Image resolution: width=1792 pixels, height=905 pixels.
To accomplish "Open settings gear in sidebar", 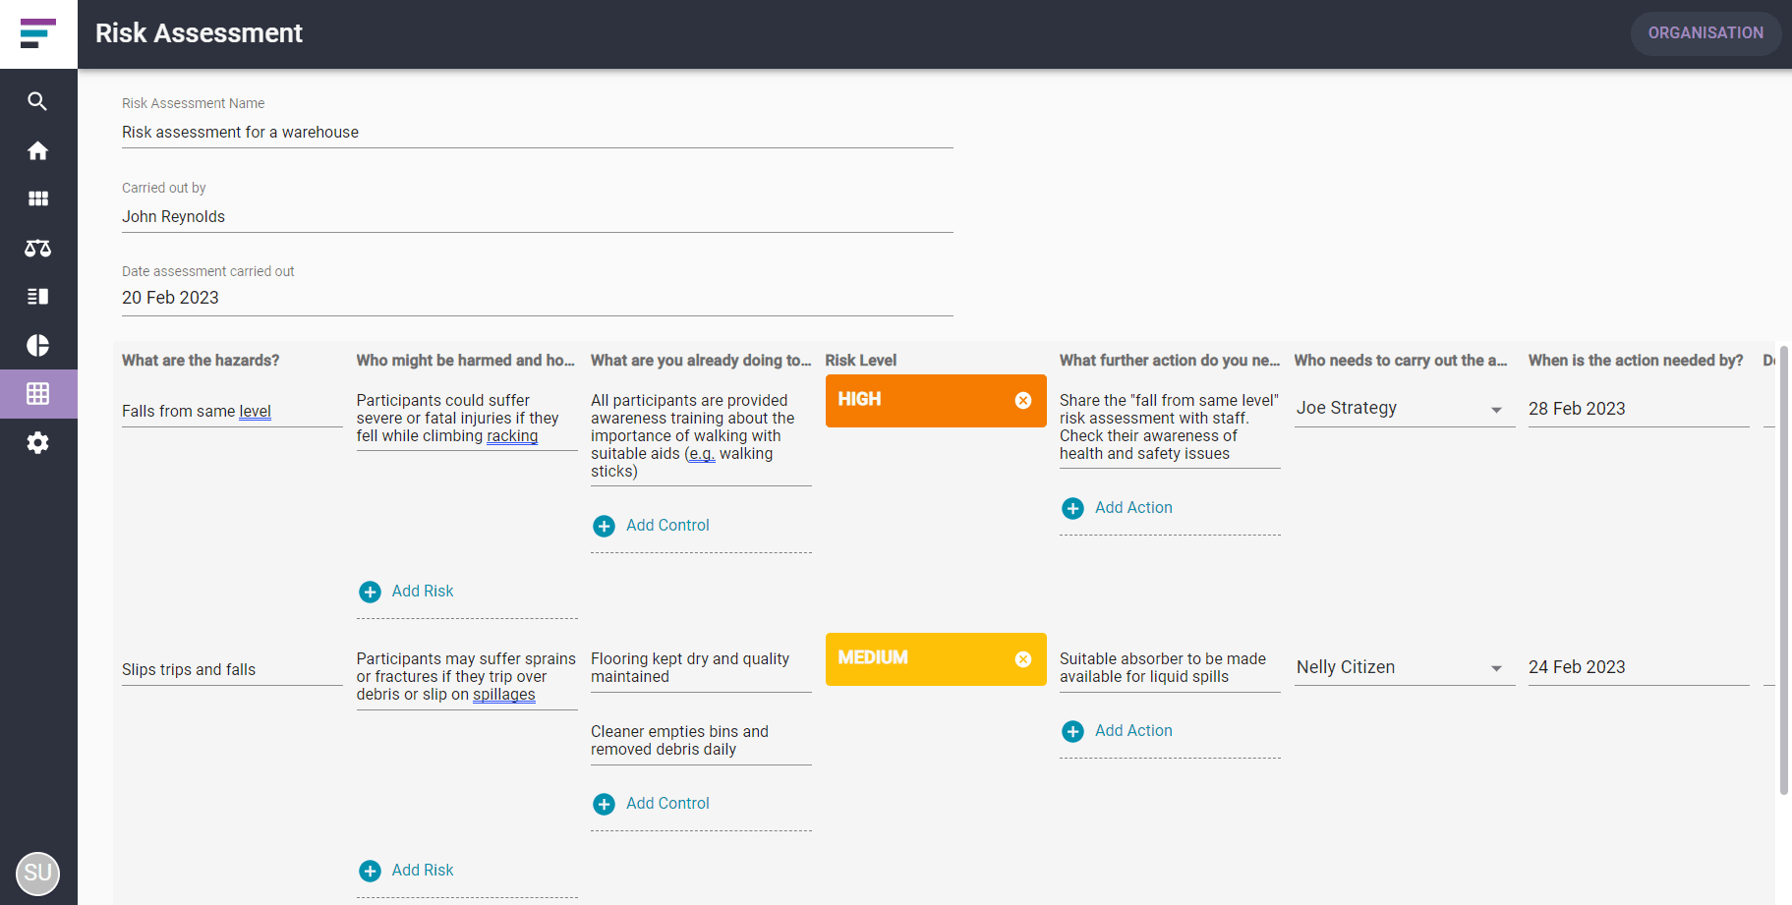I will 37,442.
